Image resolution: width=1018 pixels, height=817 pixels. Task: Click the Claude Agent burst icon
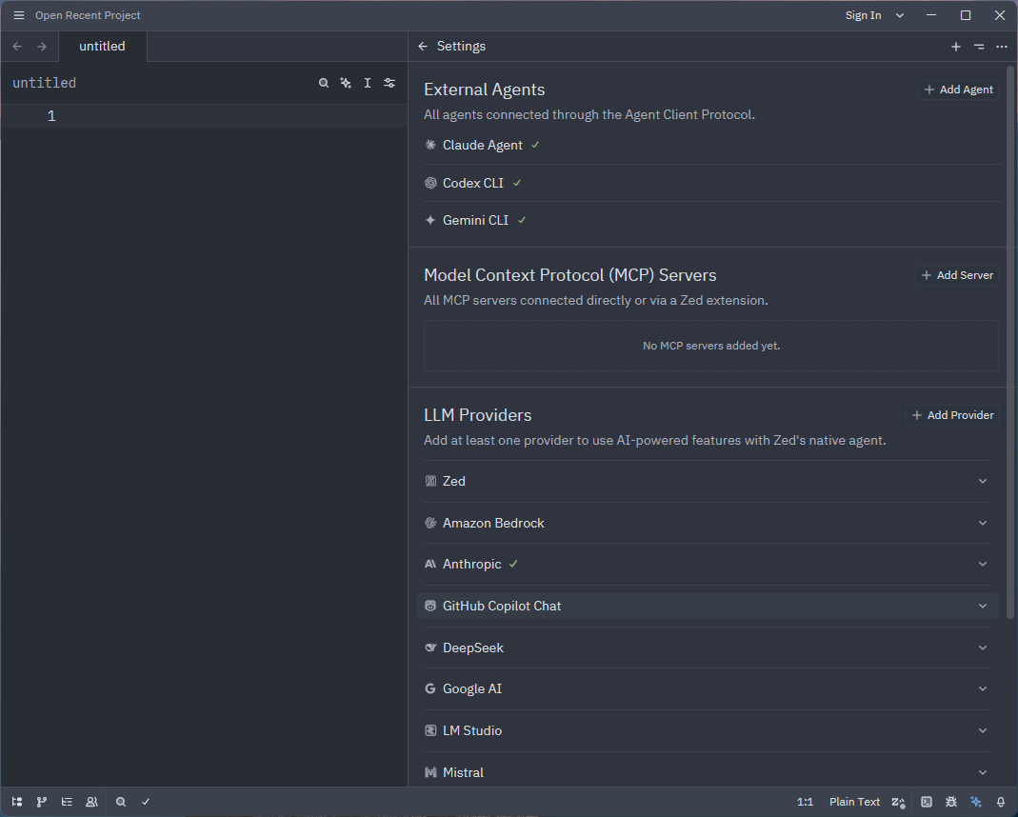[x=430, y=145]
